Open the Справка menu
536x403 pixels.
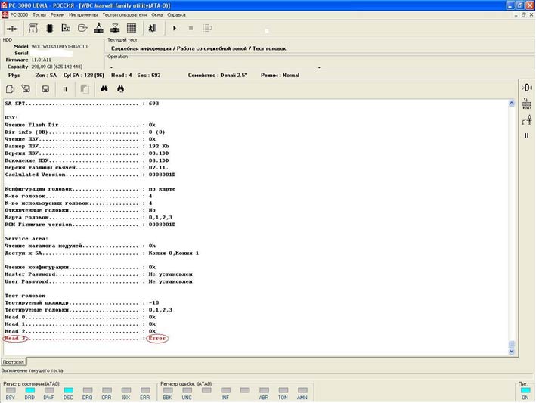click(176, 15)
